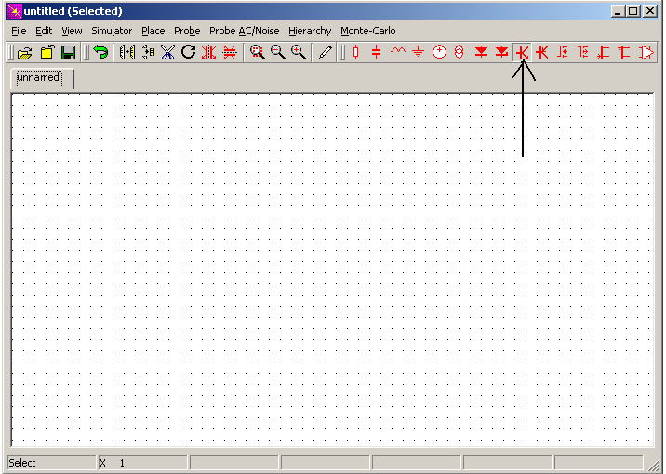Viewport: 666px width, 474px height.
Task: Place a resistor from the toolbar
Action: 356,53
